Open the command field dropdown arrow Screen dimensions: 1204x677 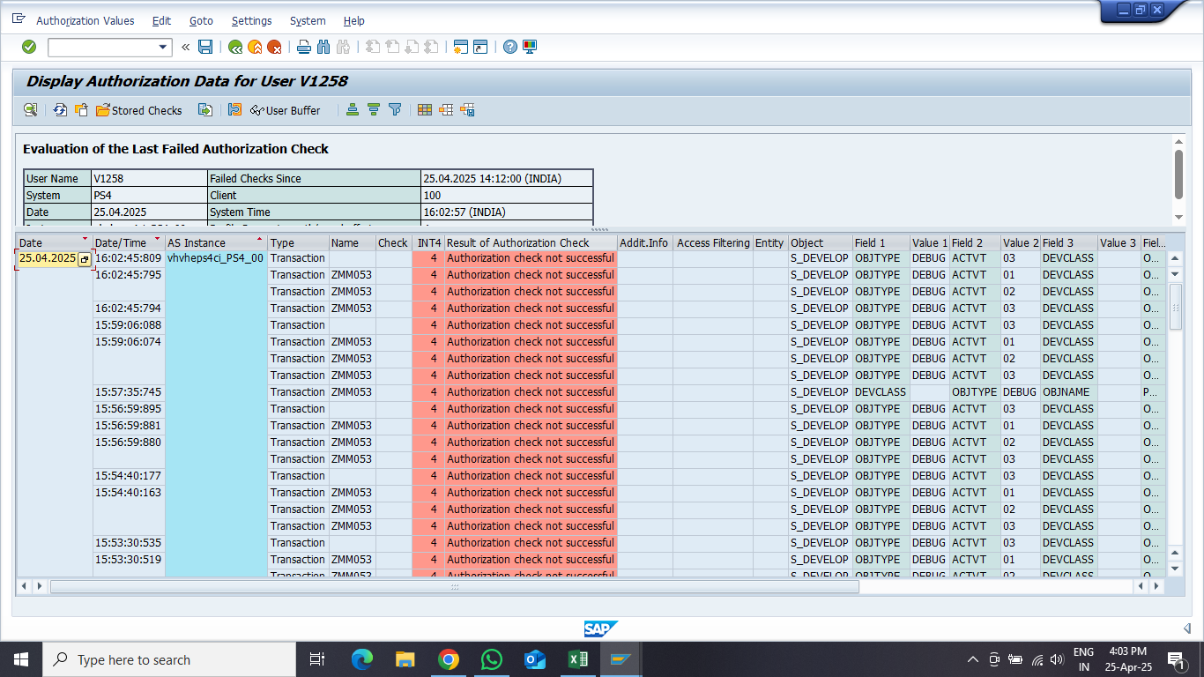click(x=163, y=47)
